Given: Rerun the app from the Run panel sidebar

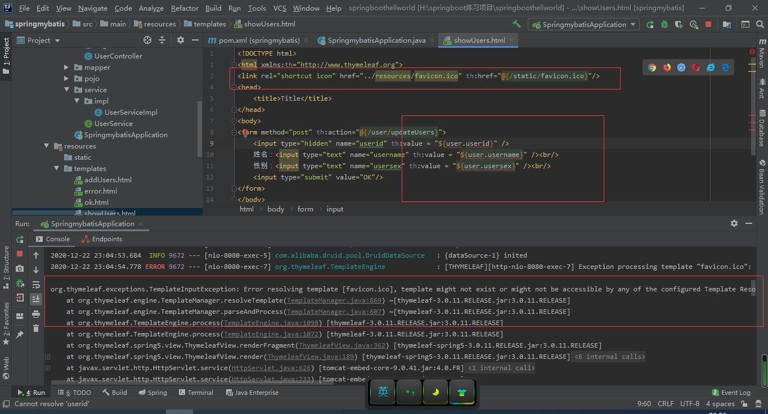Looking at the screenshot, I should click(20, 239).
